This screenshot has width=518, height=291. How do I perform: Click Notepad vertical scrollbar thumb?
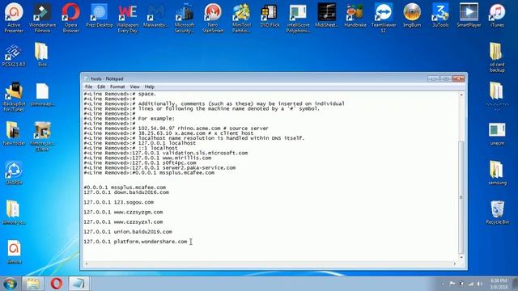(461, 197)
